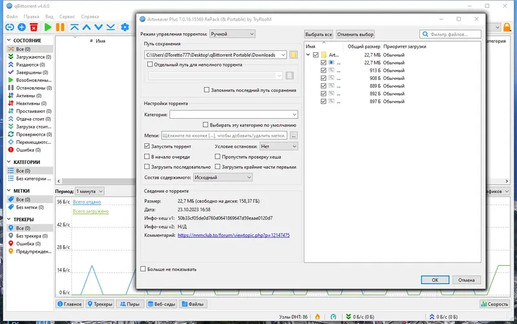
Task: Open the save path combo box dropdown
Action: tap(283, 55)
